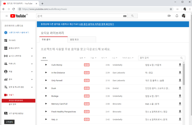Select the 트랙 column tab

[x=44, y=58]
